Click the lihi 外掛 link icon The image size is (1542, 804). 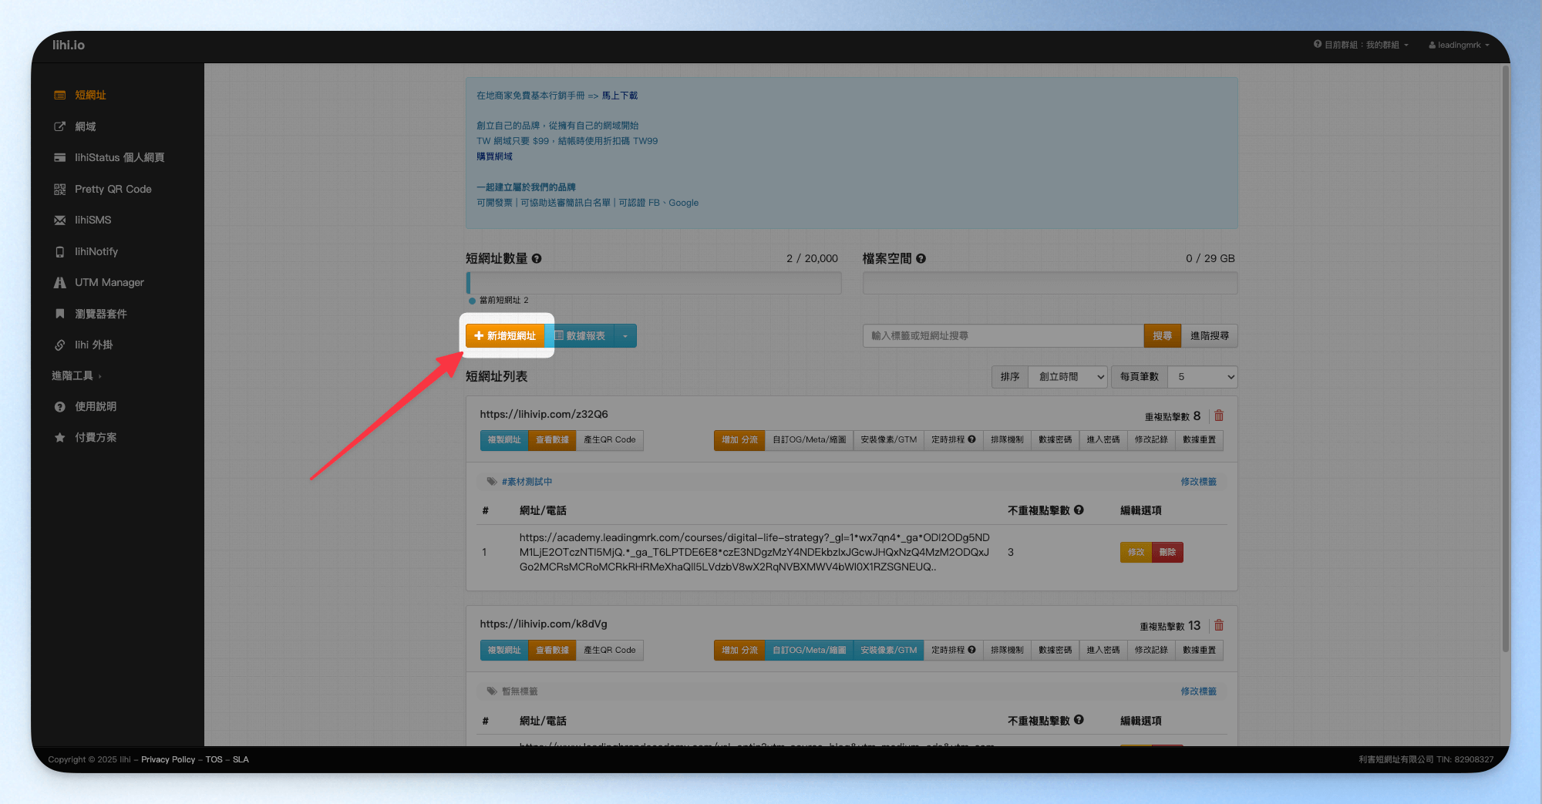[59, 345]
